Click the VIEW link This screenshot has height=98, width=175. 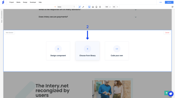(161, 2)
